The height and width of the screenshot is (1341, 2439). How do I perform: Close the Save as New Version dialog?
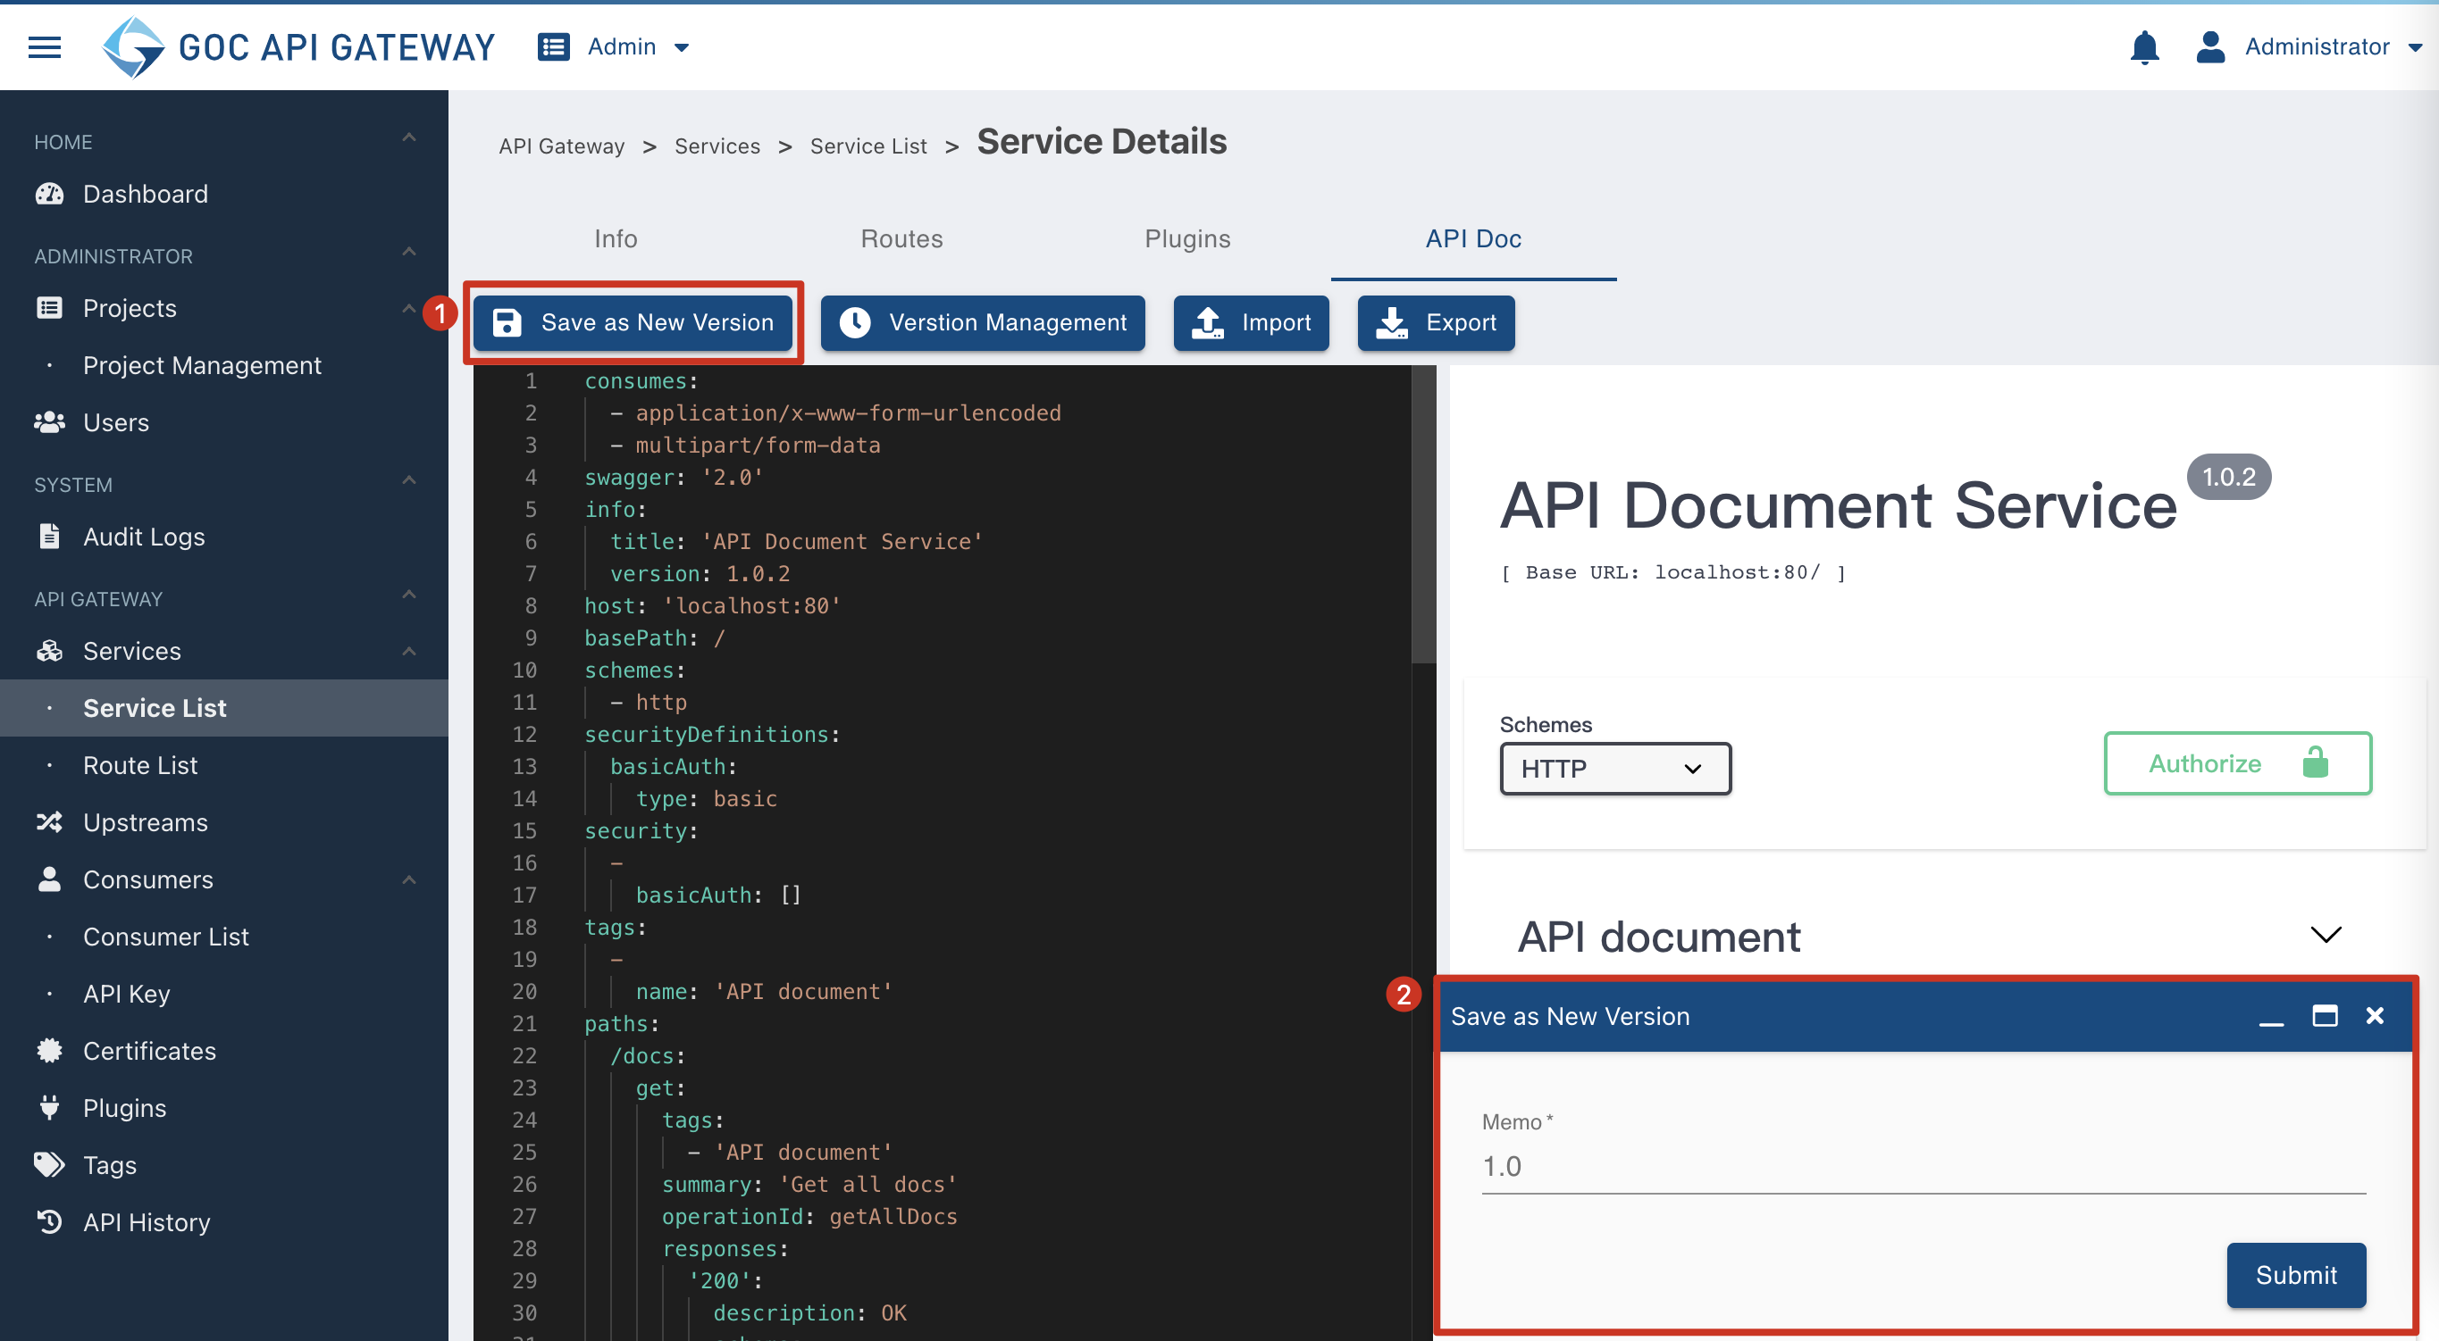[2375, 1016]
